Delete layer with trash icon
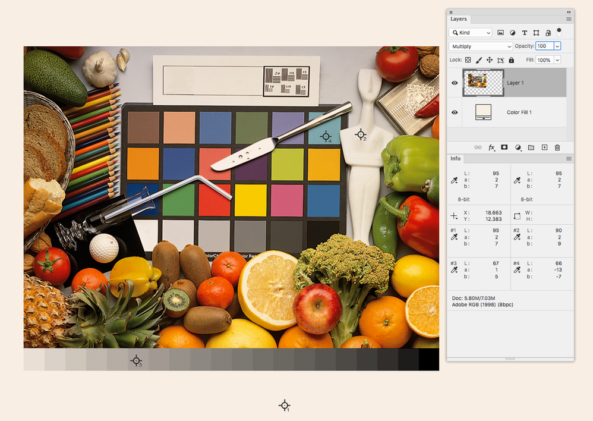 [x=557, y=147]
